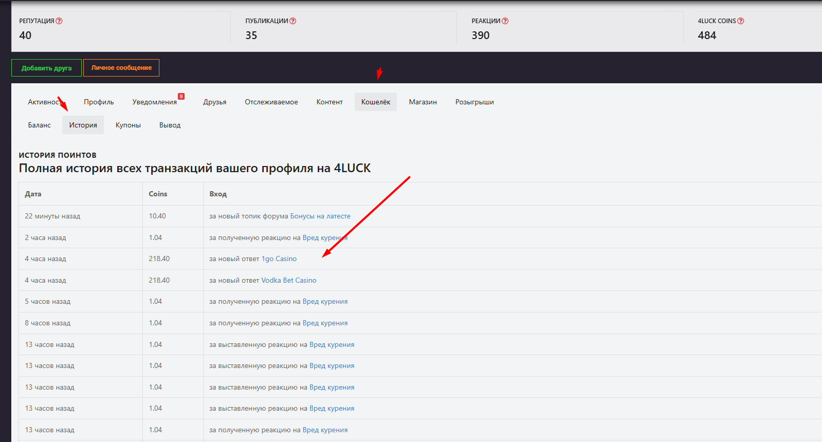Click the question icon beside 4LUCK COINS
Image resolution: width=822 pixels, height=442 pixels.
point(741,21)
